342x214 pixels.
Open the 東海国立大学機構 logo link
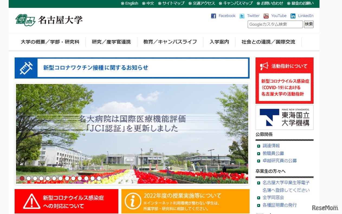pos(284,117)
